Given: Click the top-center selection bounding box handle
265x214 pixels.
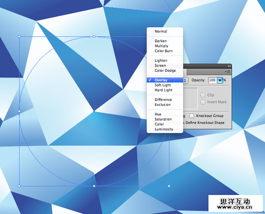Looking at the screenshot, I should point(94,36).
